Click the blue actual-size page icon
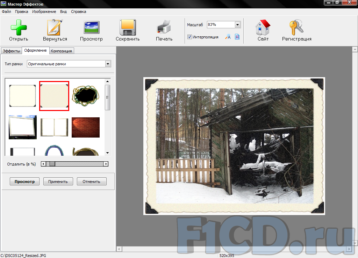 tap(237, 37)
